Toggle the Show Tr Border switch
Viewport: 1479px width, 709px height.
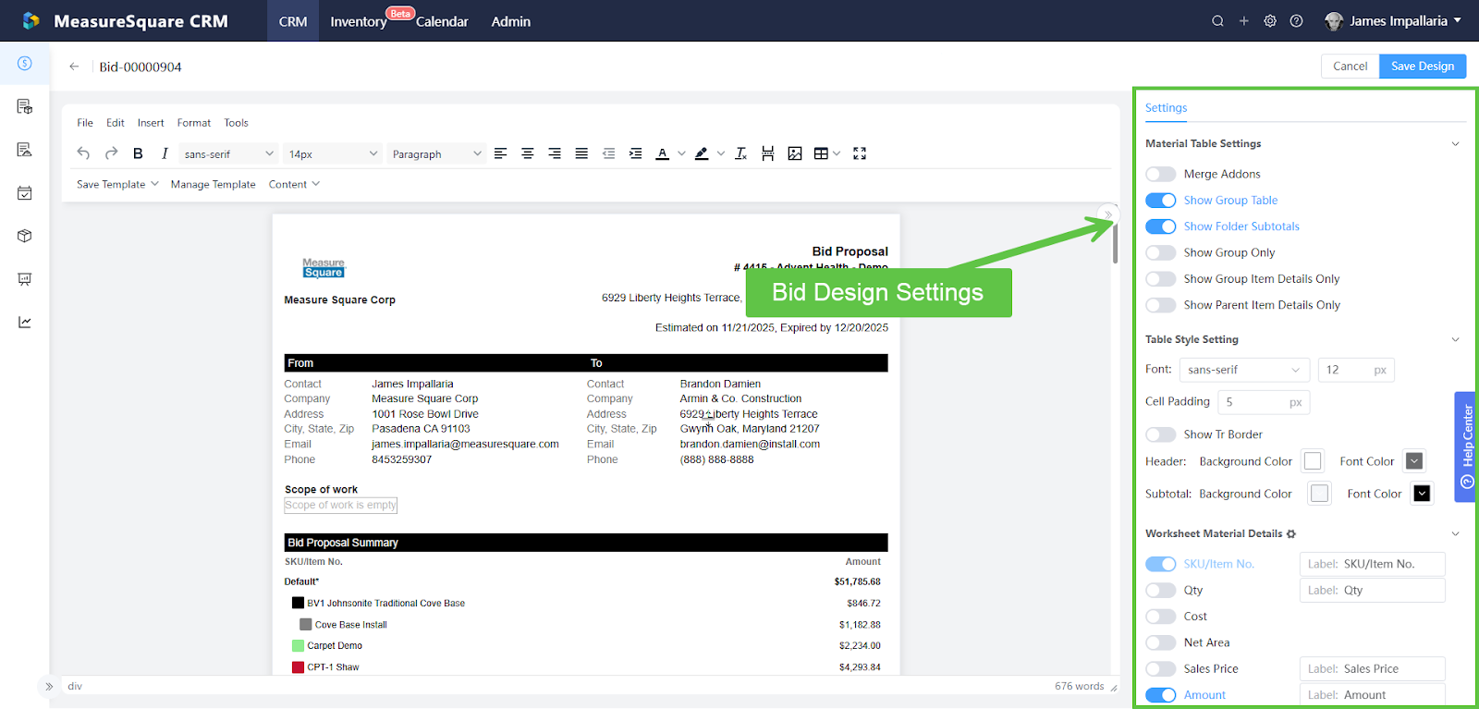[x=1160, y=434]
